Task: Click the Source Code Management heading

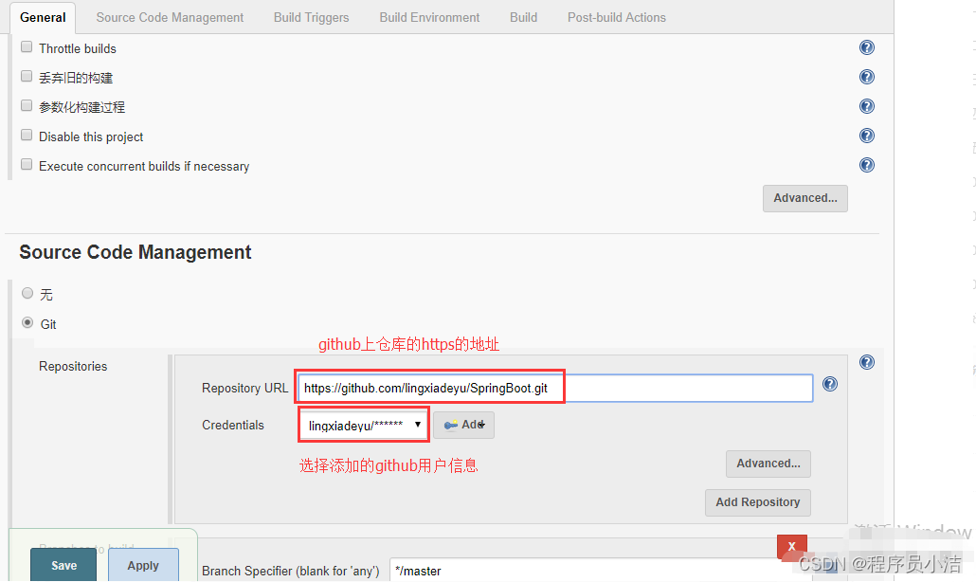Action: point(136,252)
